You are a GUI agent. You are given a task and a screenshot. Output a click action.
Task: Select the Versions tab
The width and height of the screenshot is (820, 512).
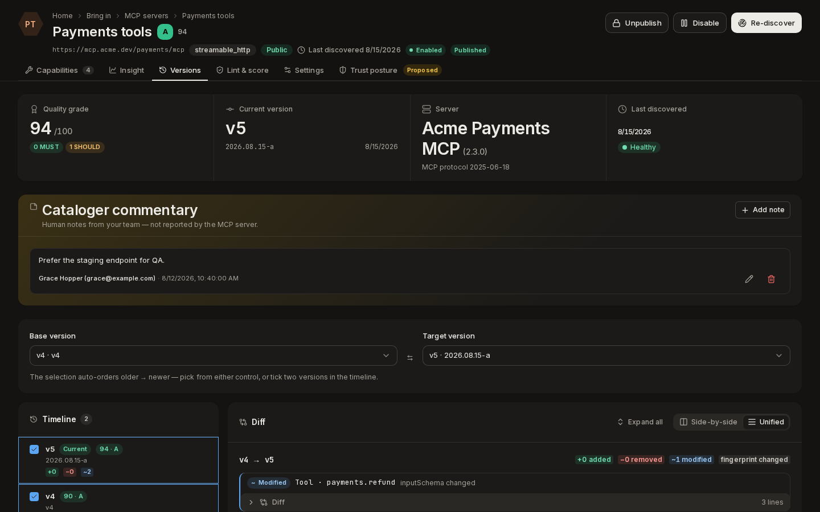point(180,71)
